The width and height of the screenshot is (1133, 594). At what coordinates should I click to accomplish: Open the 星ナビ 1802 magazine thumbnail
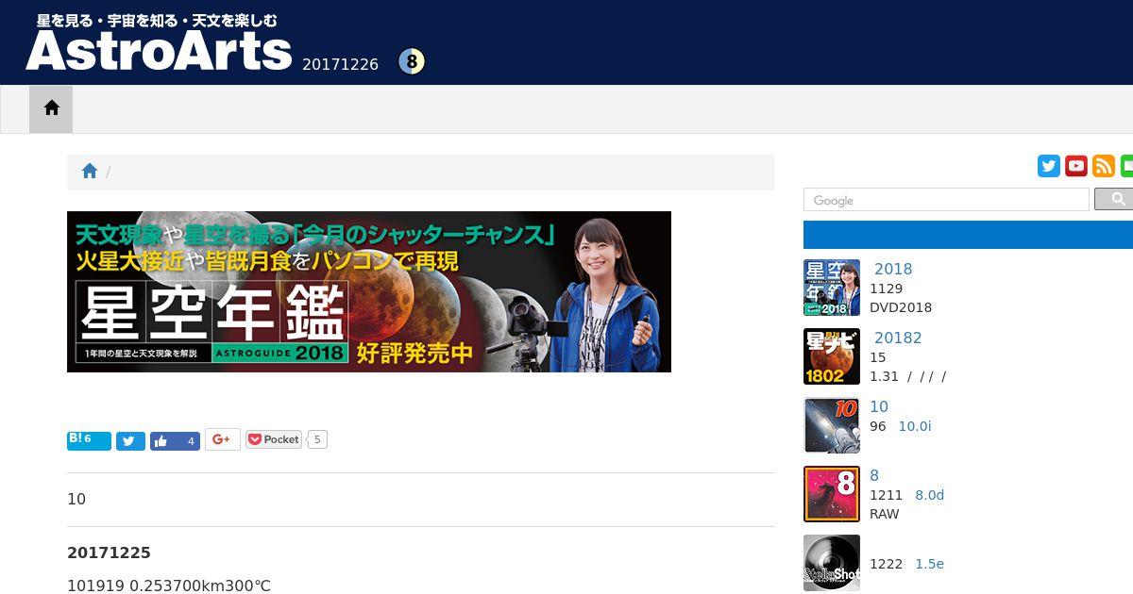point(832,356)
